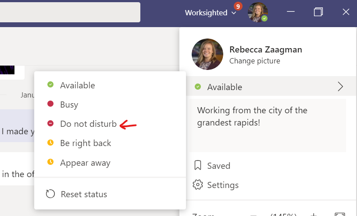Image resolution: width=357 pixels, height=216 pixels.
Task: Restore down the Teams window
Action: coord(318,12)
